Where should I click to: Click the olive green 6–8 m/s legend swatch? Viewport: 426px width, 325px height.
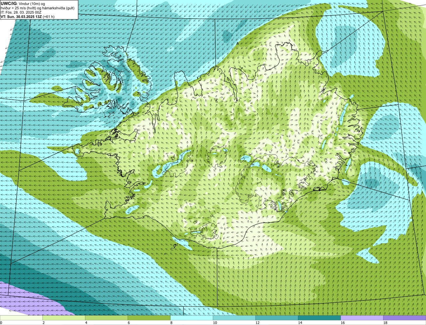(x=149, y=318)
